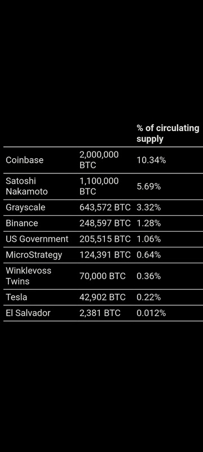Tap the 205,515 BTC value

point(105,239)
